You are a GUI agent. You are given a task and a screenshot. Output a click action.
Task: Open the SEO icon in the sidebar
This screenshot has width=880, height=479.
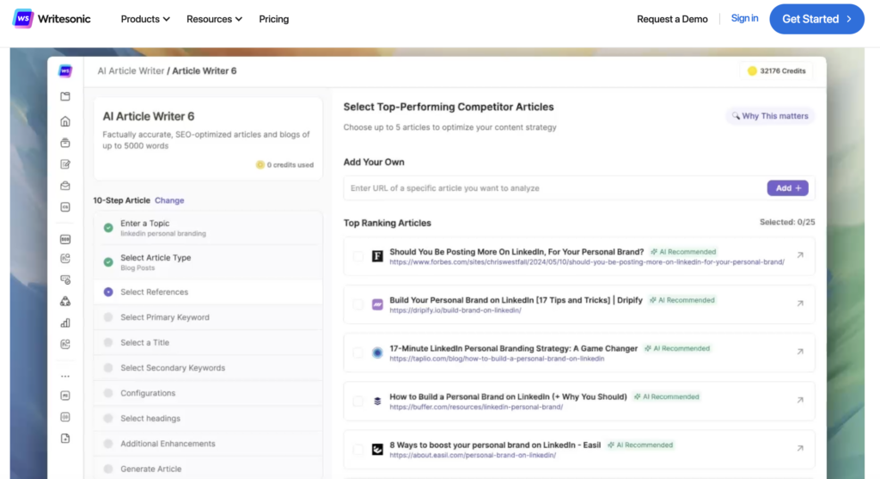[65, 239]
